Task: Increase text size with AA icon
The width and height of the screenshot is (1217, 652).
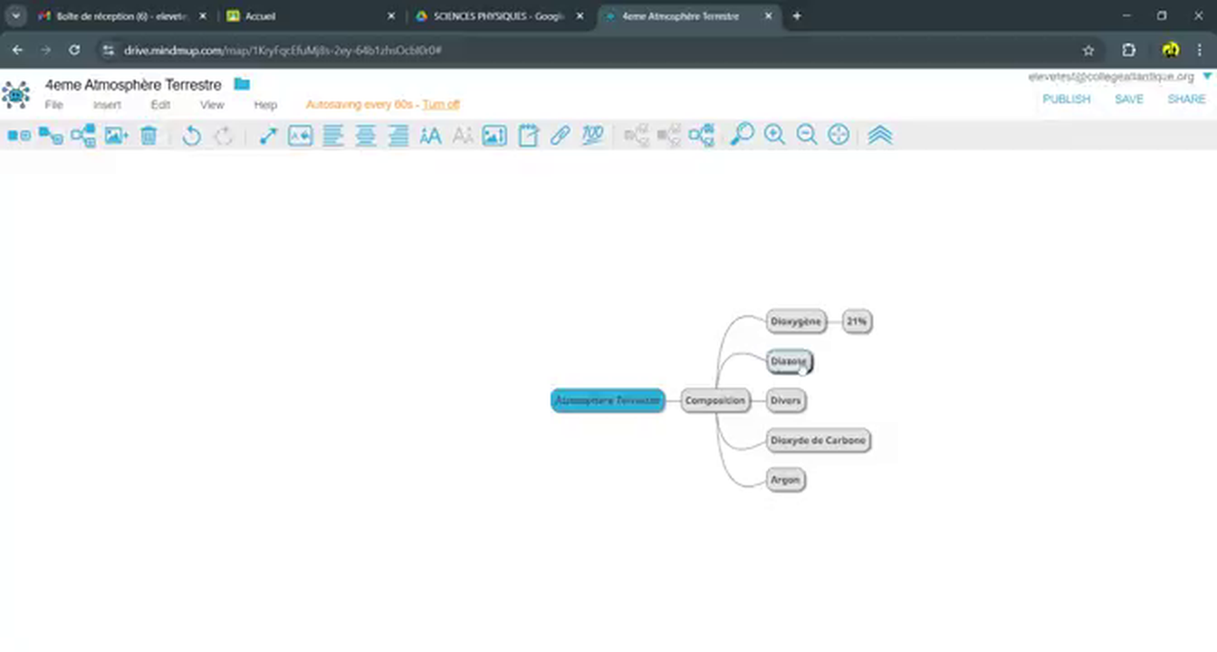Action: coord(430,136)
